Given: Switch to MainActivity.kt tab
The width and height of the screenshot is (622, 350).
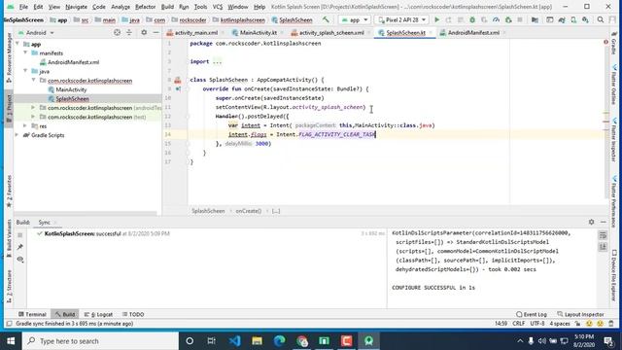Looking at the screenshot, I should click(259, 32).
